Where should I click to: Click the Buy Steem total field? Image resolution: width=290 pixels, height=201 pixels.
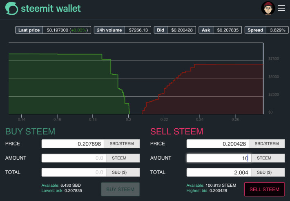74,172
